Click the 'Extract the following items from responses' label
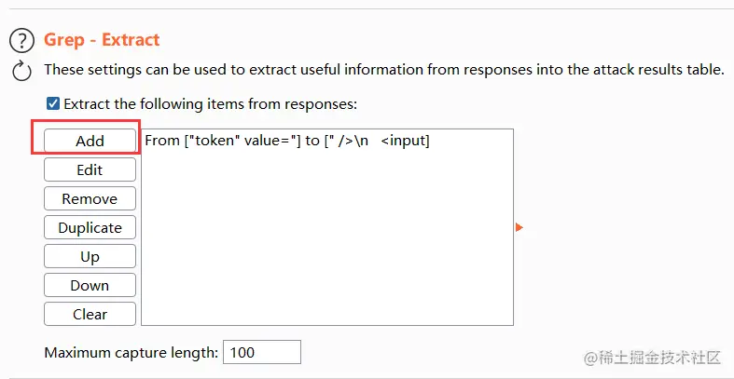 point(210,104)
